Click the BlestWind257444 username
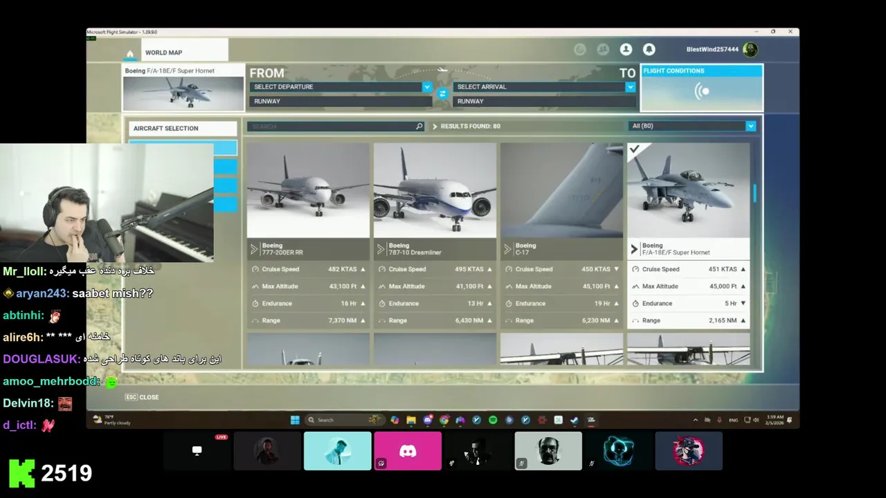 point(712,49)
